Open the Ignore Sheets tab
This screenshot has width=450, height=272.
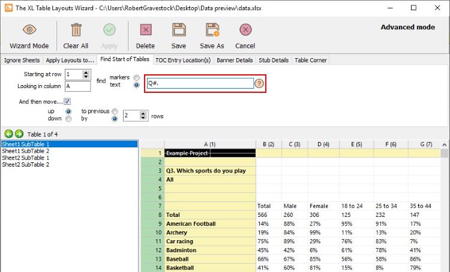(x=22, y=60)
